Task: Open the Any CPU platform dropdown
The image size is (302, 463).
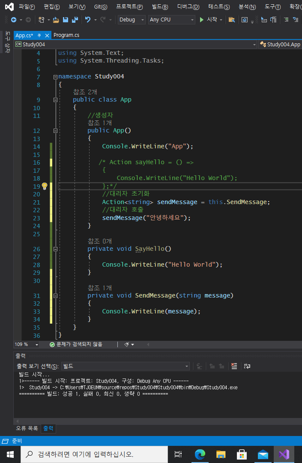Action: [172, 20]
